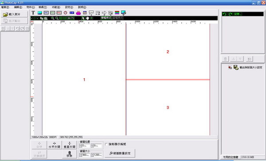Viewport: 266px width, 161px height.
Task: Click the 輸出與版面大小設定 label
Action: (251, 67)
